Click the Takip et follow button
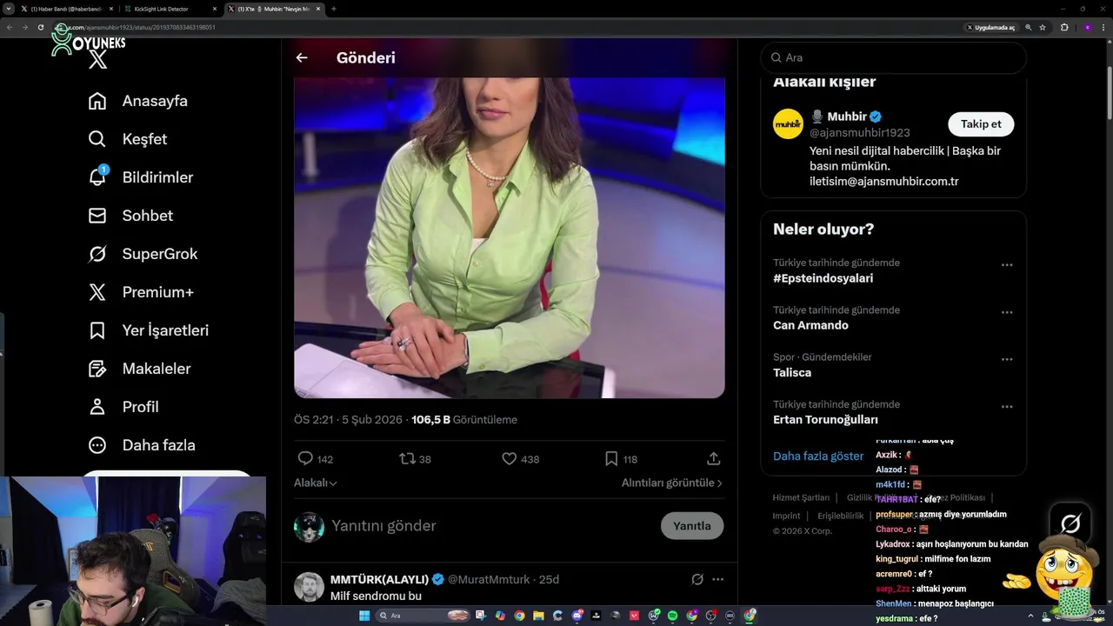 [981, 123]
